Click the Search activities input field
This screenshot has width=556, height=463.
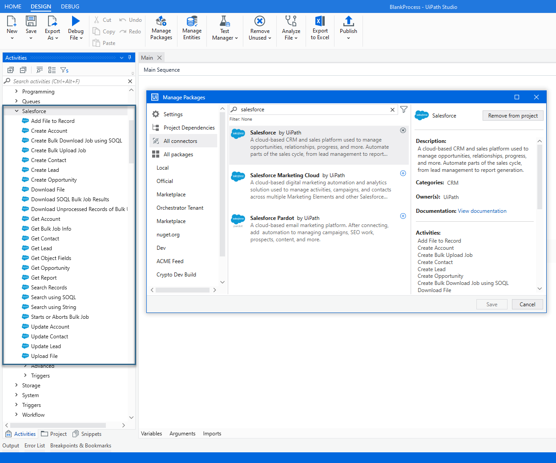(67, 81)
